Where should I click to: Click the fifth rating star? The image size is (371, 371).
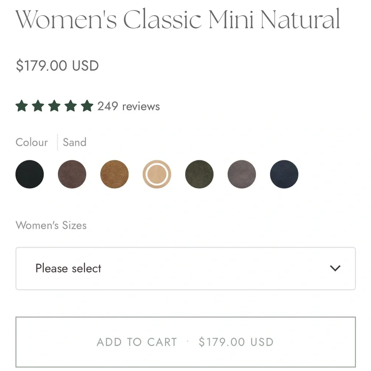(87, 106)
